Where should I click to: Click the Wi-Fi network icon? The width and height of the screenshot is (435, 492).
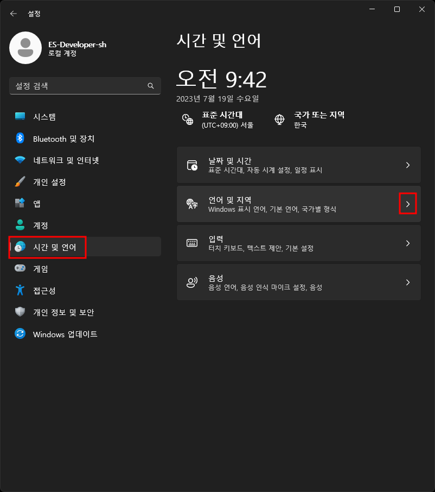coord(20,160)
